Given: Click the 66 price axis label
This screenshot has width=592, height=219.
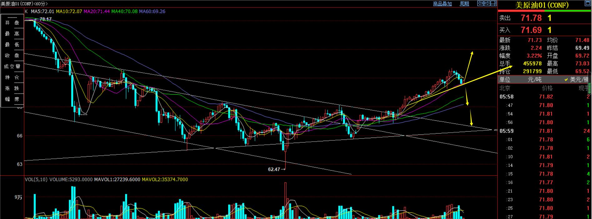Looking at the screenshot, I should 19,136.
